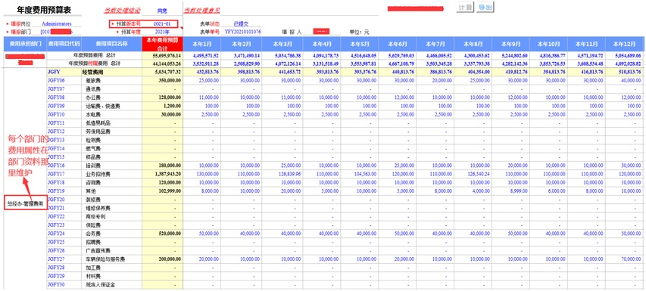Click the 费用项目名称 column header
This screenshot has height=291, width=646.
pyautogui.click(x=111, y=44)
